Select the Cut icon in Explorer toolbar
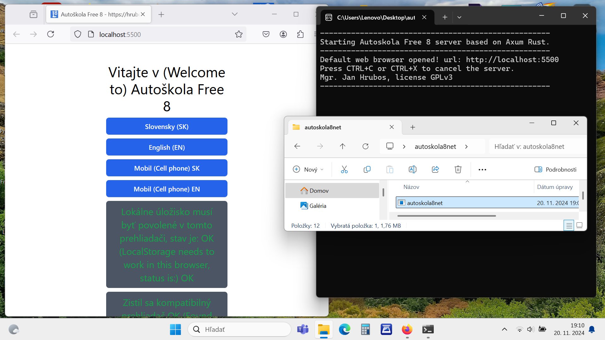The image size is (605, 340). tap(344, 169)
